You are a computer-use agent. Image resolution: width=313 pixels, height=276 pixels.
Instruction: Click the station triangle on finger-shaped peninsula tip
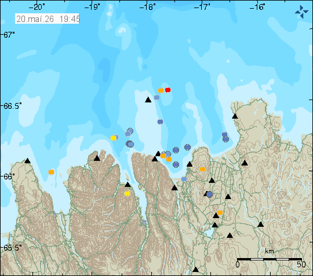(97, 159)
